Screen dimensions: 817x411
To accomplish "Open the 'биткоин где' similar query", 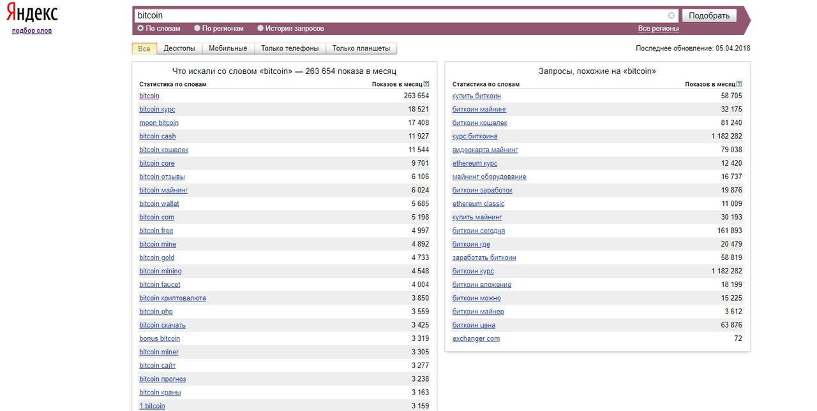I will pos(471,244).
